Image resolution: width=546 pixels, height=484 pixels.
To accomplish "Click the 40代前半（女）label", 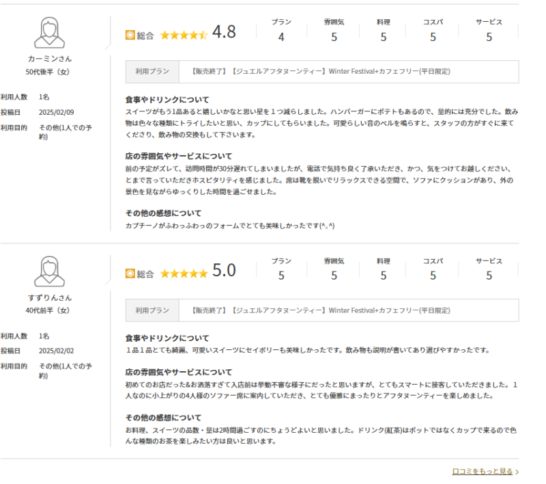I will 47,310.
